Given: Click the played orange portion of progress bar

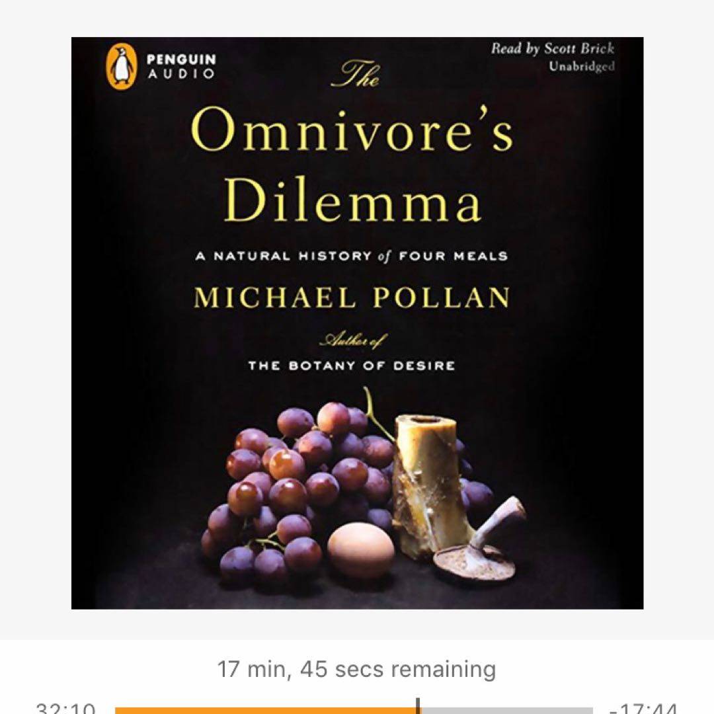Looking at the screenshot, I should [266, 710].
